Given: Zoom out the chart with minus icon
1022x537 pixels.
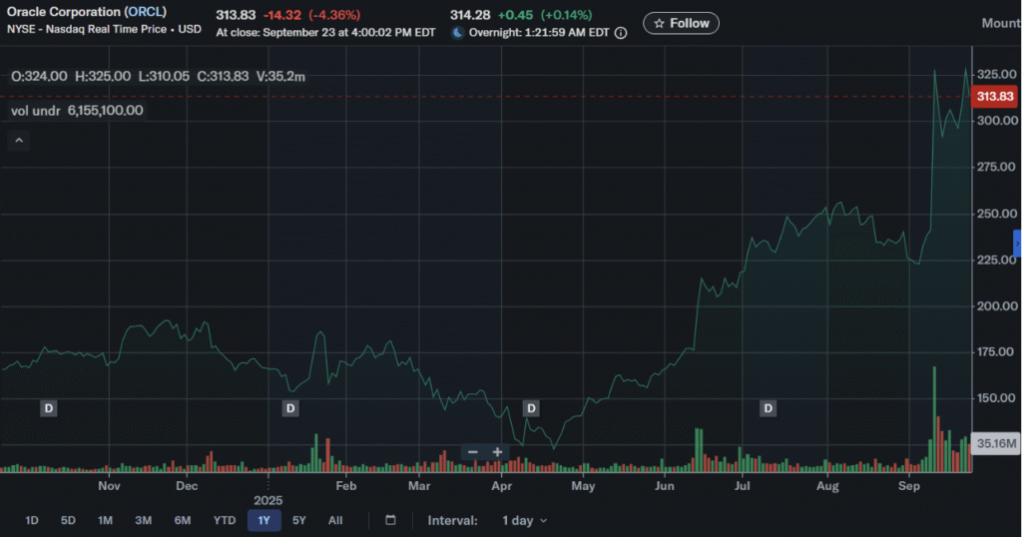Looking at the screenshot, I should coord(473,451).
